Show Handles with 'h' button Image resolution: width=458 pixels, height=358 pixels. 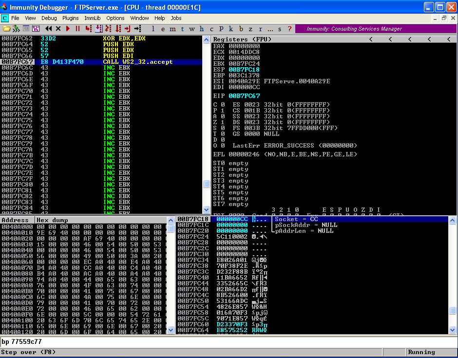coord(202,29)
